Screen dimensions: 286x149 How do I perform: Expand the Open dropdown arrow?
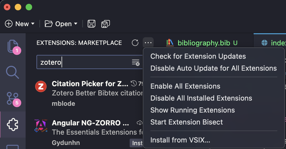(76, 24)
